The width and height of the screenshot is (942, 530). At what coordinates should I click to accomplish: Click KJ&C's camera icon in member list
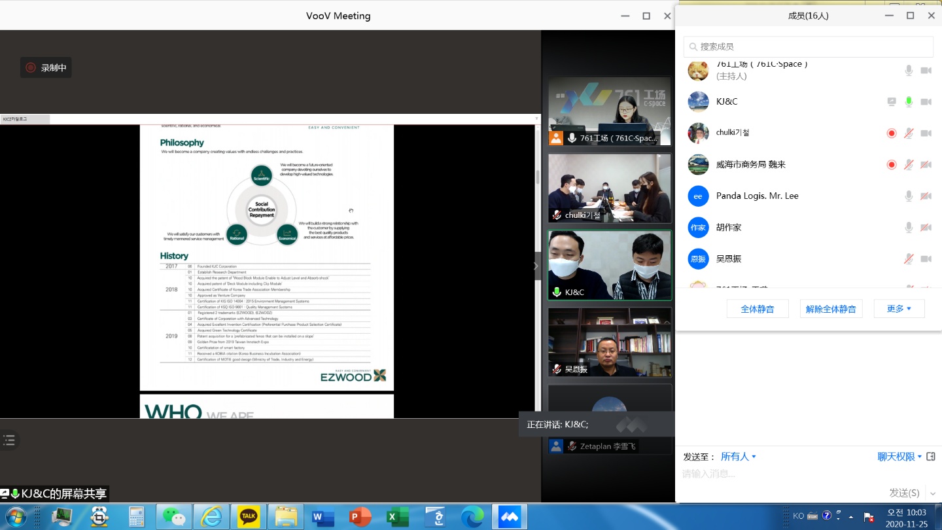(x=926, y=101)
